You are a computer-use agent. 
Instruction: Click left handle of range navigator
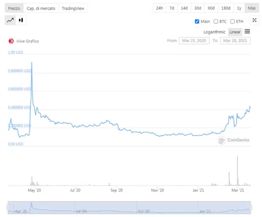tap(8, 207)
